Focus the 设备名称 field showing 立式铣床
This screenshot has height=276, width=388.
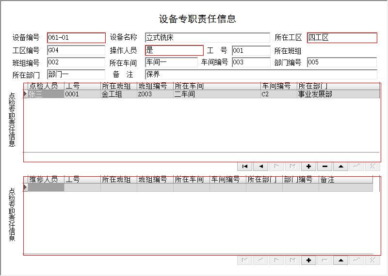[x=207, y=38]
